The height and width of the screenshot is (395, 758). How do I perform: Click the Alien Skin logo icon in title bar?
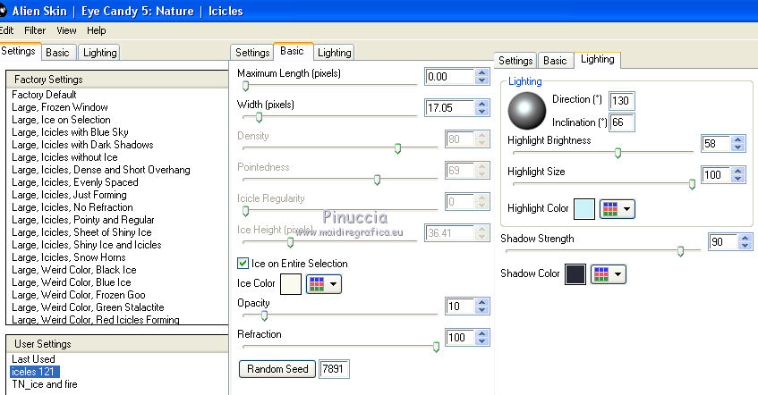[x=3, y=11]
